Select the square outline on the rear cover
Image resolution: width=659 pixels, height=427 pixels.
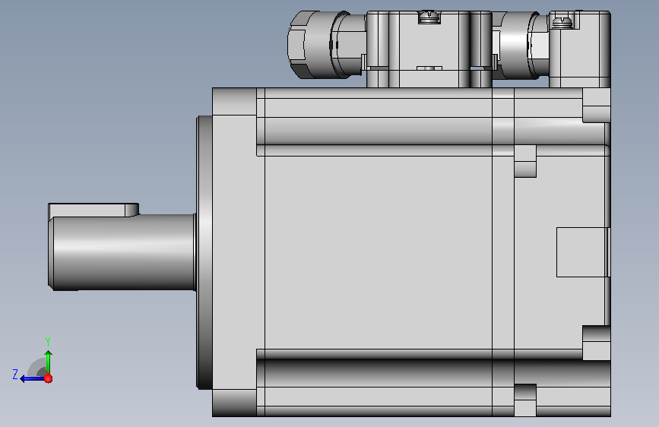click(582, 252)
